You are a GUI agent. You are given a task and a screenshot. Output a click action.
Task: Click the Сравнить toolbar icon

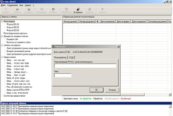[89, 11]
